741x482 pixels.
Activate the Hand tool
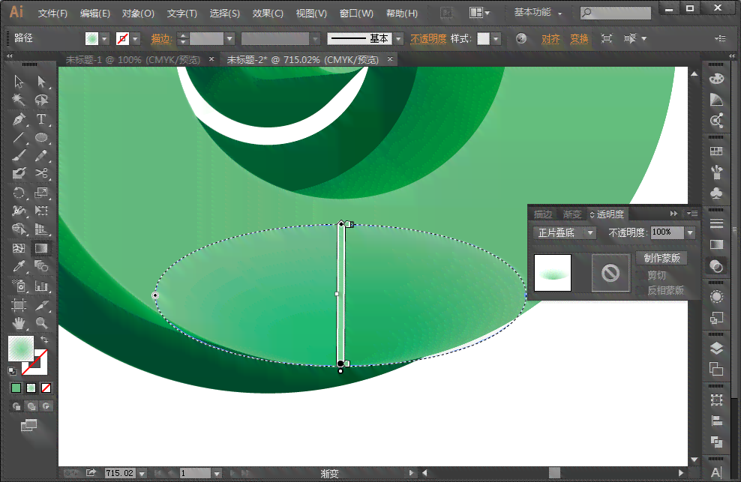[x=19, y=323]
